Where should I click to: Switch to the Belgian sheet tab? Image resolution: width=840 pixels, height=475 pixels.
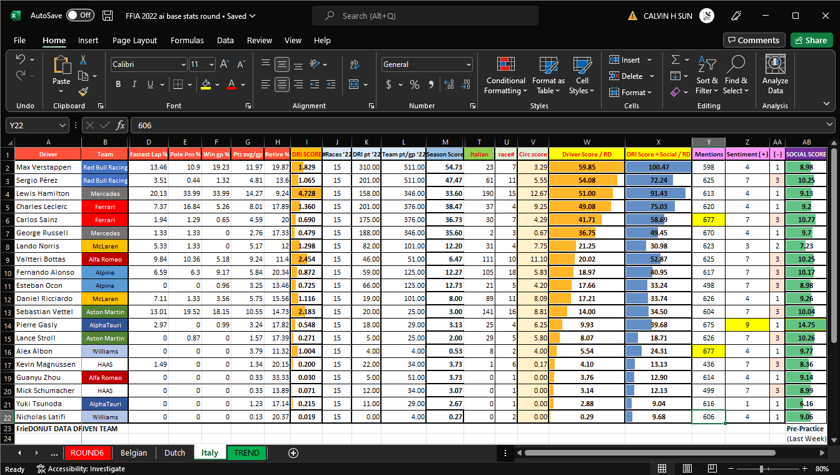[x=134, y=452]
